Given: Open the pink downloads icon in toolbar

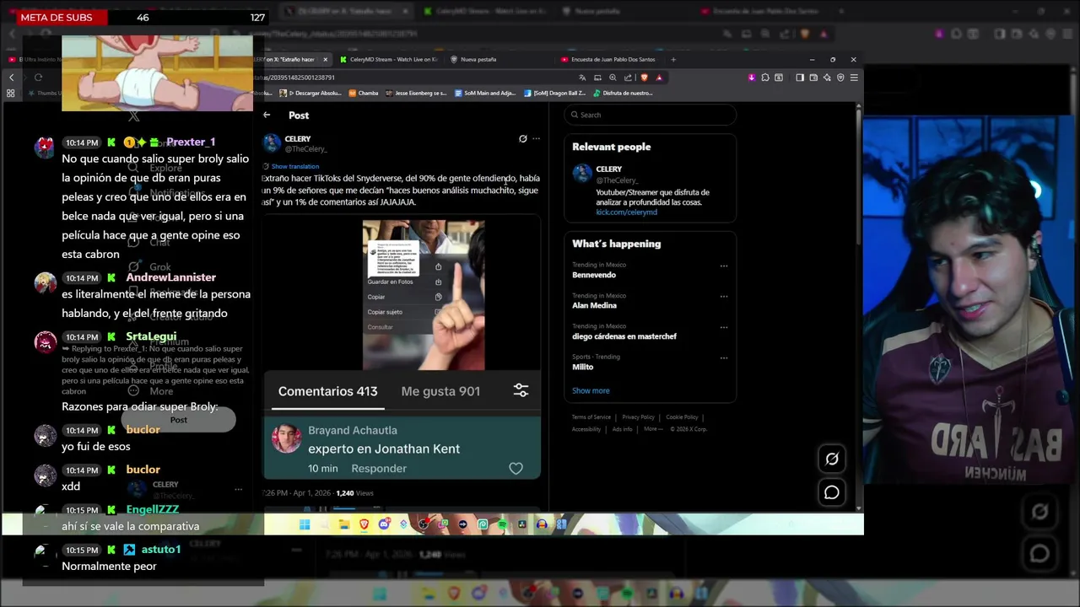Looking at the screenshot, I should coord(752,78).
